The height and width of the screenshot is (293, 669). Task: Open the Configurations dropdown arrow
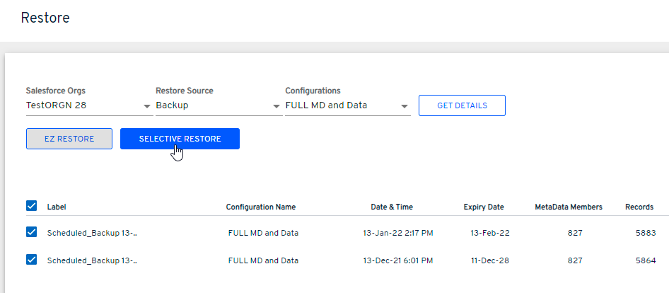tap(405, 106)
